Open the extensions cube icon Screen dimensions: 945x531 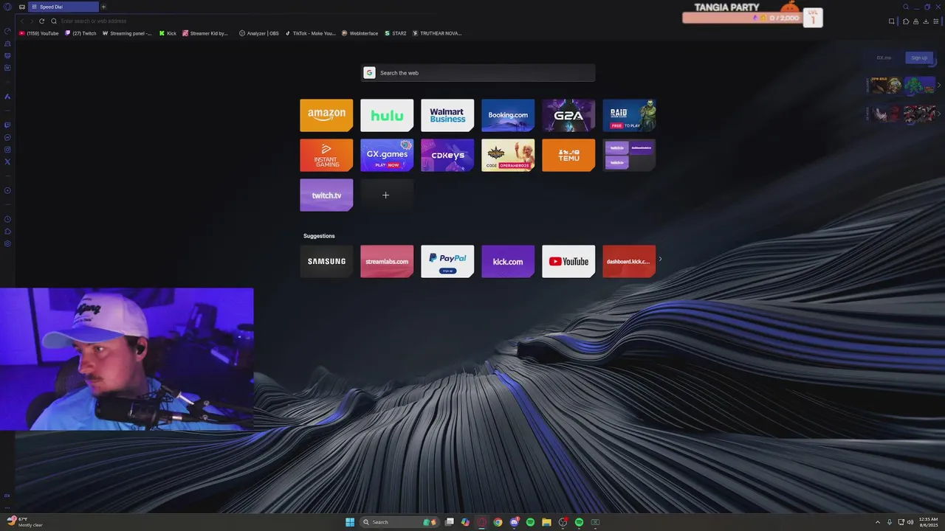906,21
